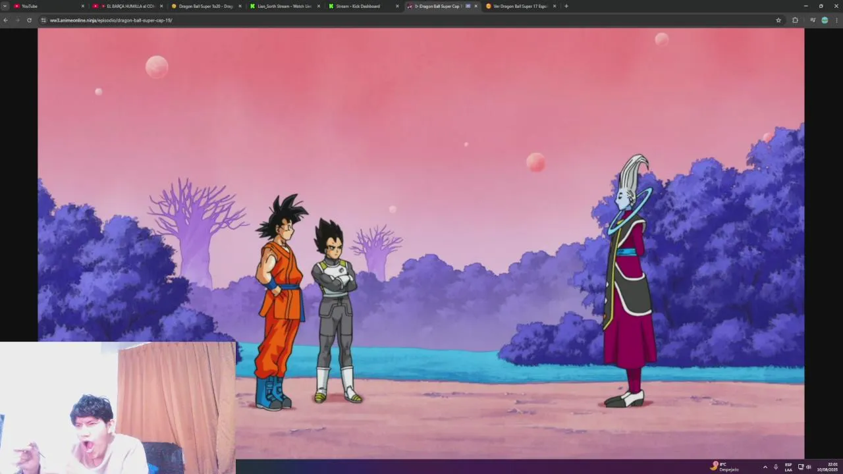Click the tab-sharing indicator on active tab

click(x=468, y=6)
